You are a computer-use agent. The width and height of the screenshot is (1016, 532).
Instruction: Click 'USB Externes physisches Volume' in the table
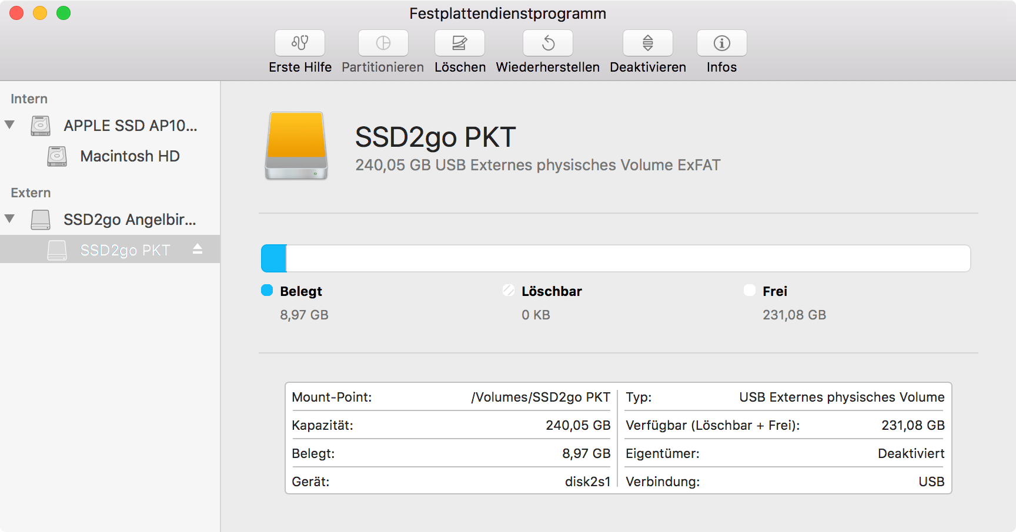[x=842, y=397]
